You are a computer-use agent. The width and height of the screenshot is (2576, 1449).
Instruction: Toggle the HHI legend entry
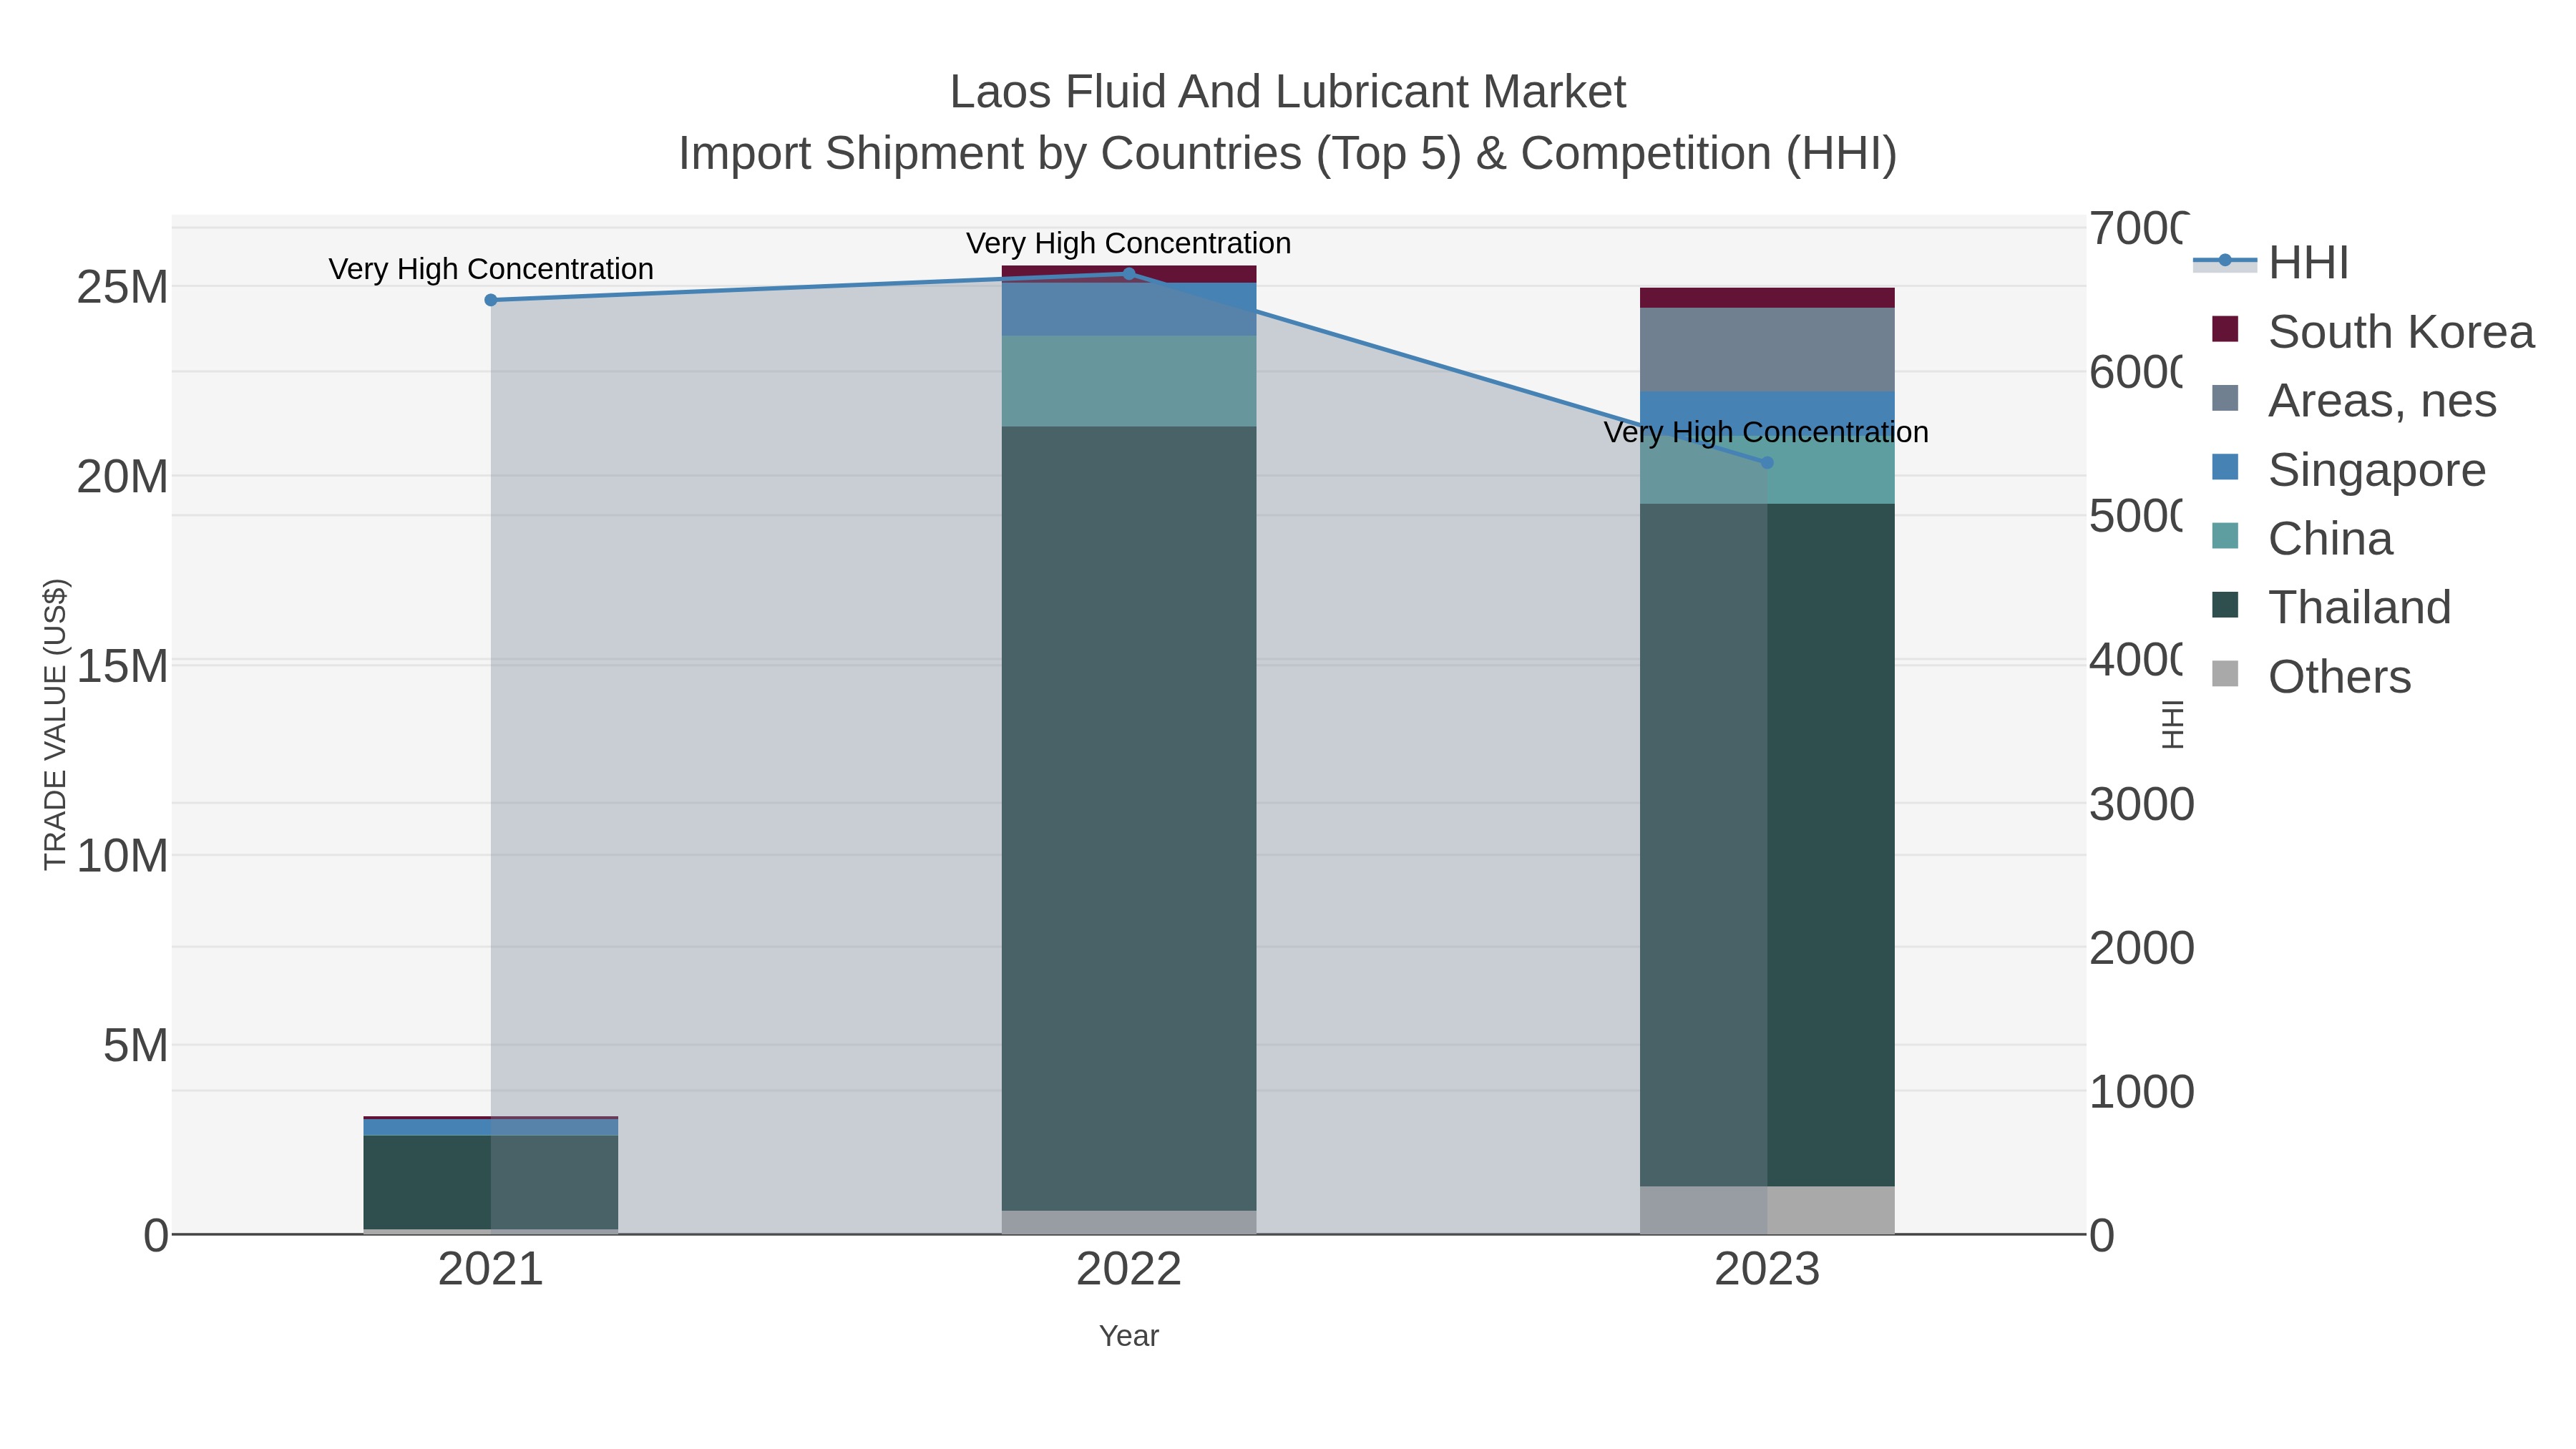(x=2271, y=263)
